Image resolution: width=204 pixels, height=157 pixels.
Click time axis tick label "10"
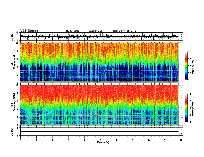tap(181, 140)
